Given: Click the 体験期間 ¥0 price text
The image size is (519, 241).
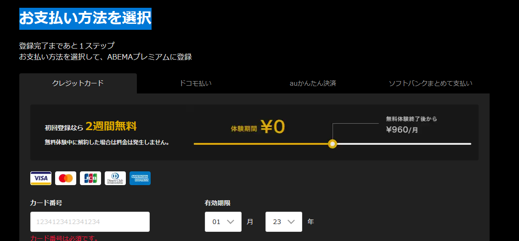Looking at the screenshot, I should (258, 127).
